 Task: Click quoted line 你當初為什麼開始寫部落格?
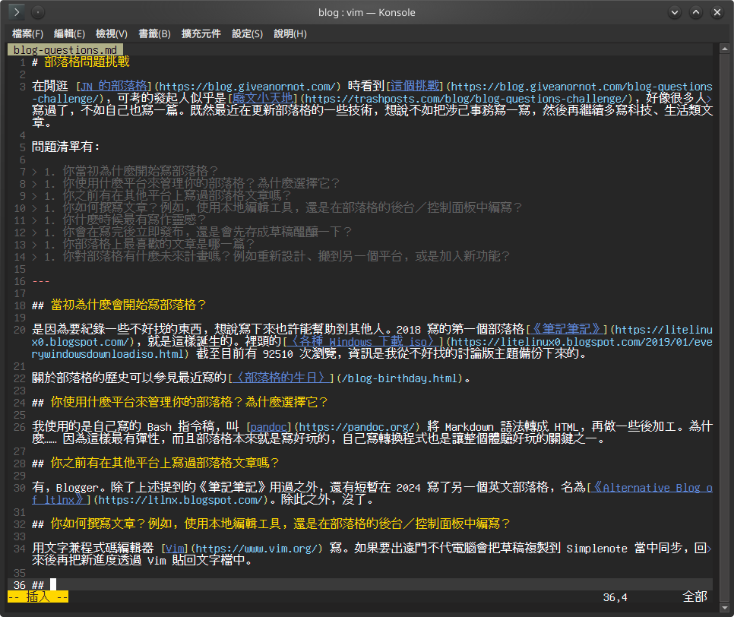(x=141, y=171)
